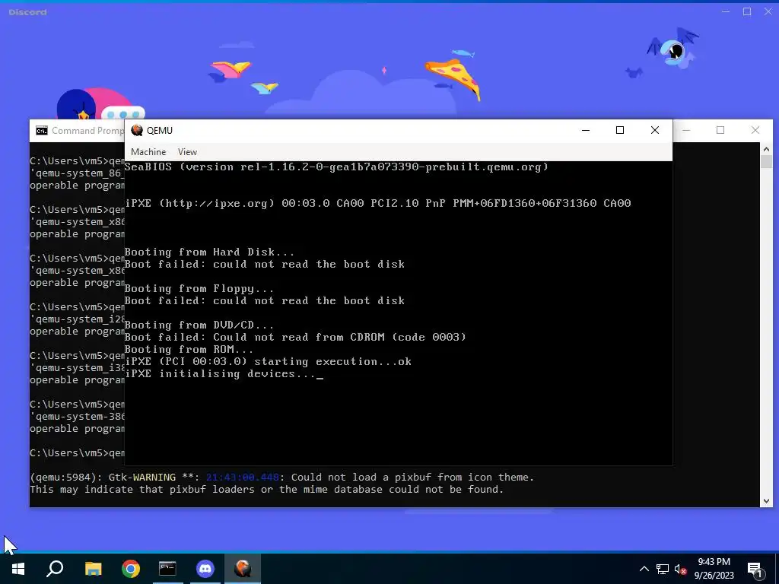Image resolution: width=779 pixels, height=584 pixels.
Task: Switch to Discord via the taskbar
Action: [x=205, y=569]
